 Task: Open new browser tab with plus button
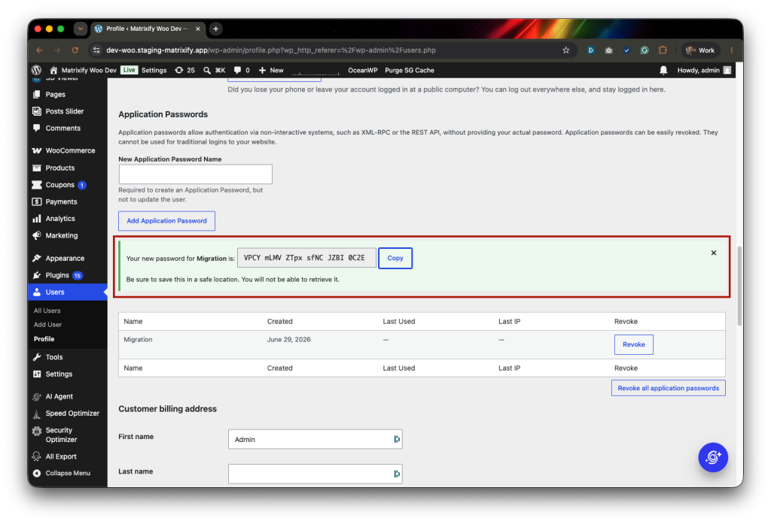tap(215, 29)
